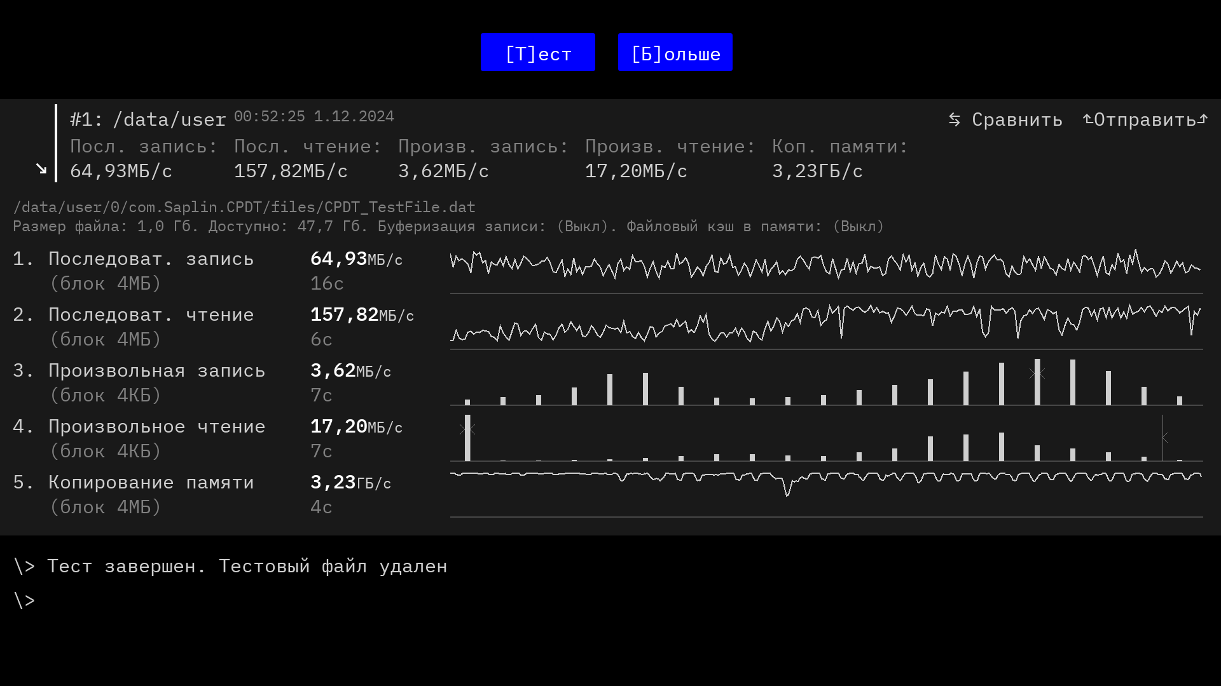
Task: Select result header #1: /data/user
Action: pos(148,119)
